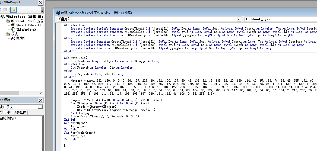Click the ThisWorkbook workbook icon
The height and width of the screenshot is (151, 317).
pos(13,30)
